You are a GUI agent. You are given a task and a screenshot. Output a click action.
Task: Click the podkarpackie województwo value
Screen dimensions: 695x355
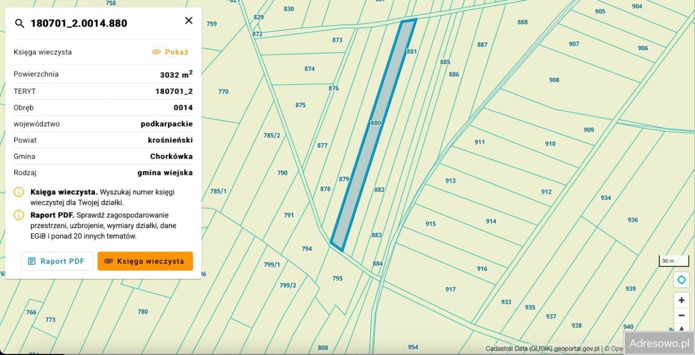point(167,124)
